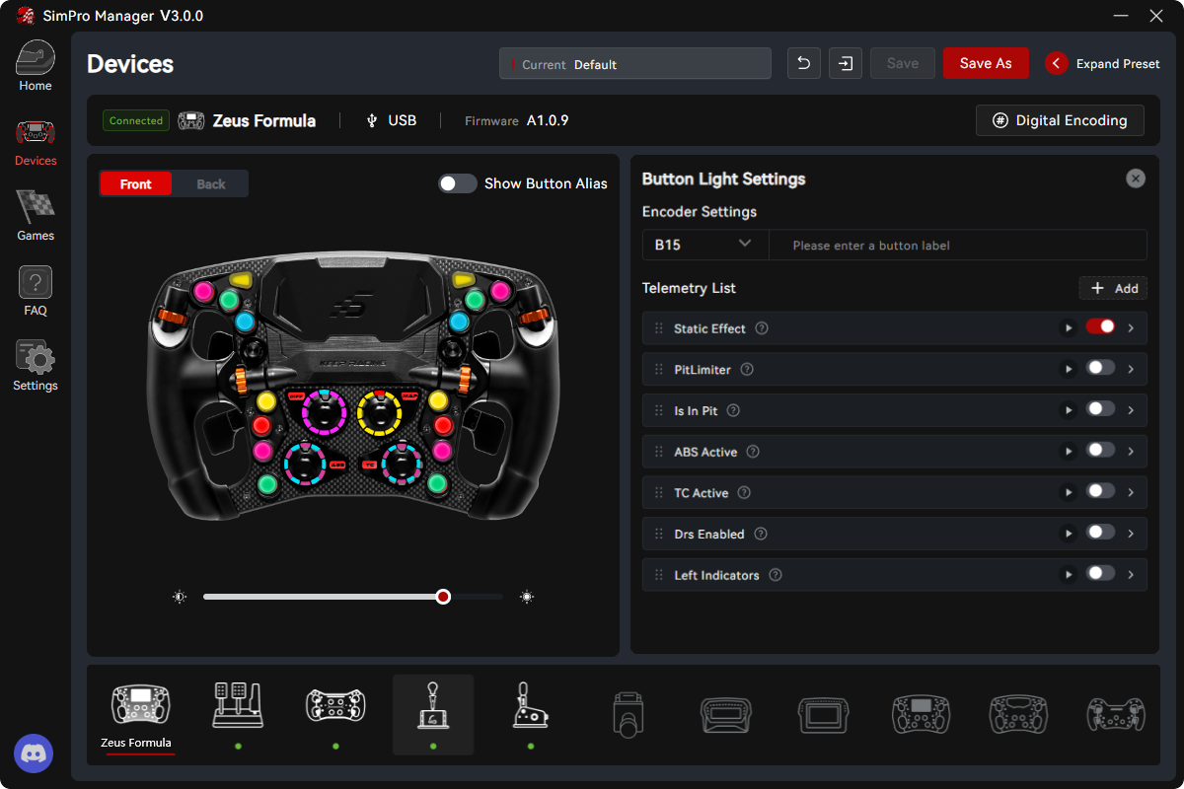Disable the Static Effect toggle

[x=1100, y=326]
